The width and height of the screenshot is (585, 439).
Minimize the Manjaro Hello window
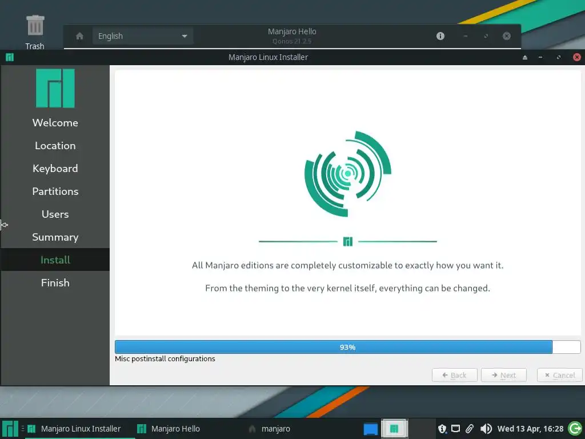(x=466, y=36)
